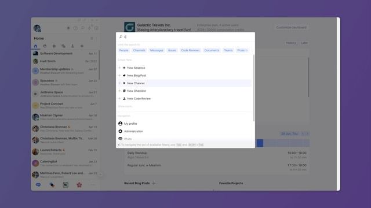The height and width of the screenshot is (208, 371).
Task: Click the pink star icon in the bottom bar
Action: (79, 185)
